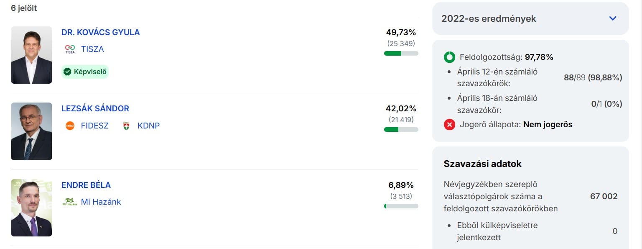The width and height of the screenshot is (642, 249).
Task: Click the 49,73% vote progress bar
Action: pos(401,53)
